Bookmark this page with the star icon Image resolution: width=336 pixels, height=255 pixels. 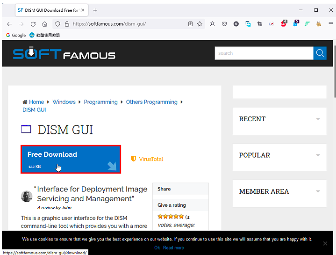(x=200, y=24)
